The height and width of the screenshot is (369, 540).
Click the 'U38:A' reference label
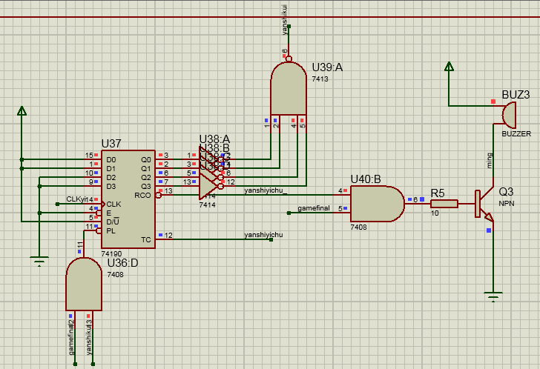(x=214, y=139)
